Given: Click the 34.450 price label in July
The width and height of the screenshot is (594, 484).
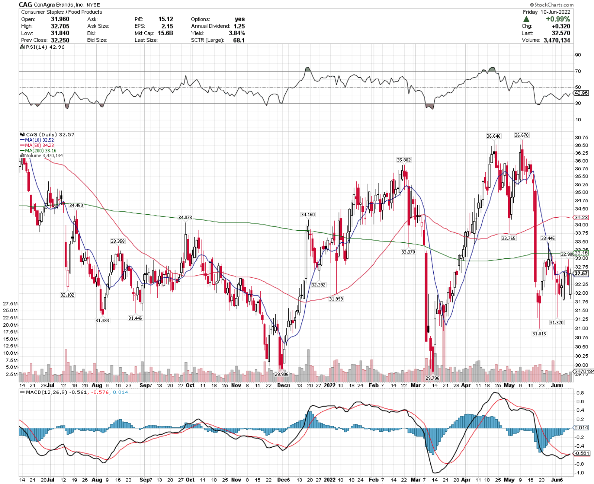Looking at the screenshot, I should click(x=76, y=205).
